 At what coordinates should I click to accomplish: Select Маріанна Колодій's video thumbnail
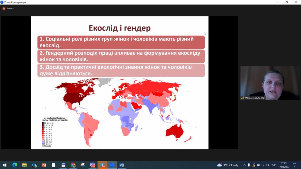coord(270,83)
